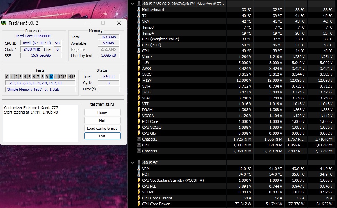Click the test sequence field ...2,5,13,2,8,9
Screen dimensions: 337x208
pyautogui.click(x=40, y=83)
